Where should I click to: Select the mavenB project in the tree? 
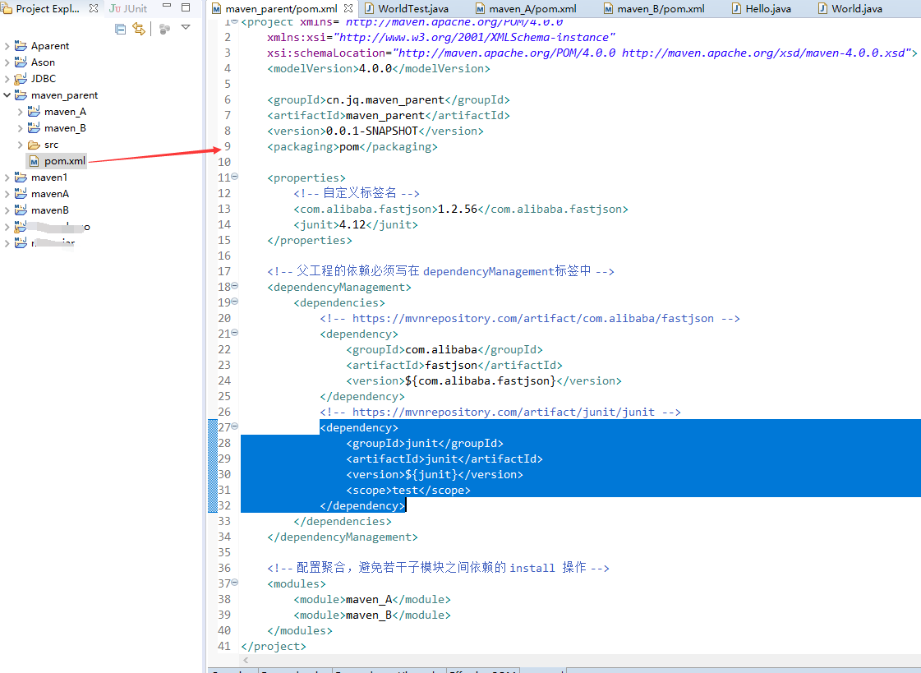[x=50, y=210]
